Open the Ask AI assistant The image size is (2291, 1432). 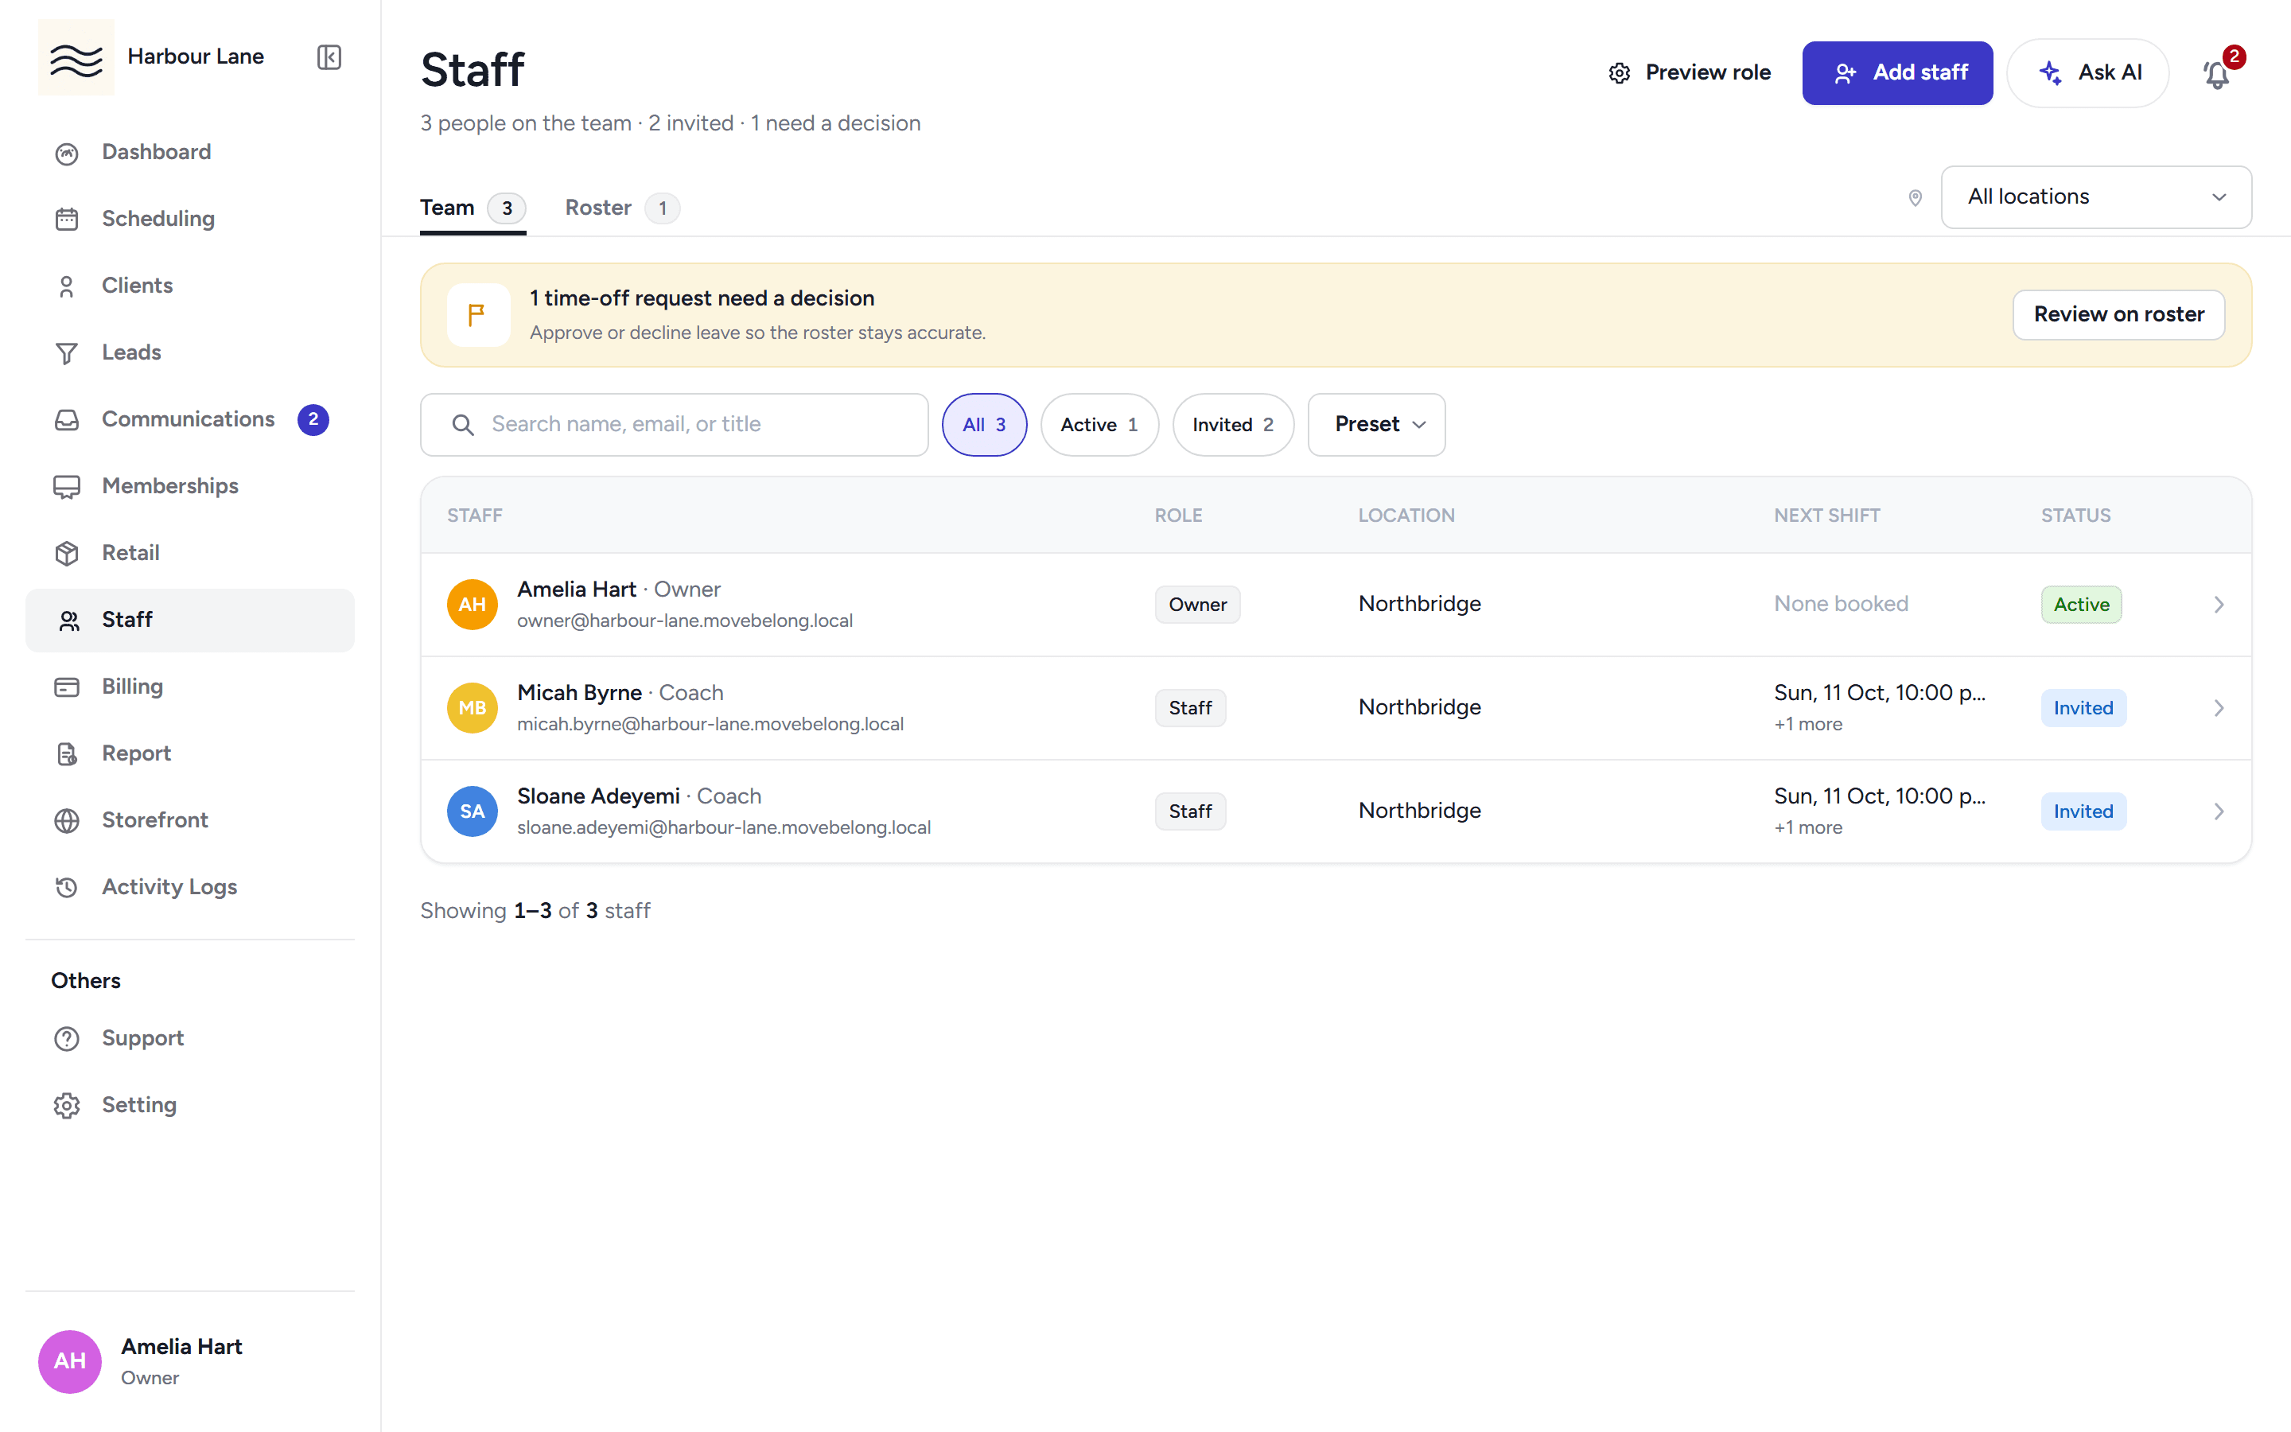(x=2087, y=72)
